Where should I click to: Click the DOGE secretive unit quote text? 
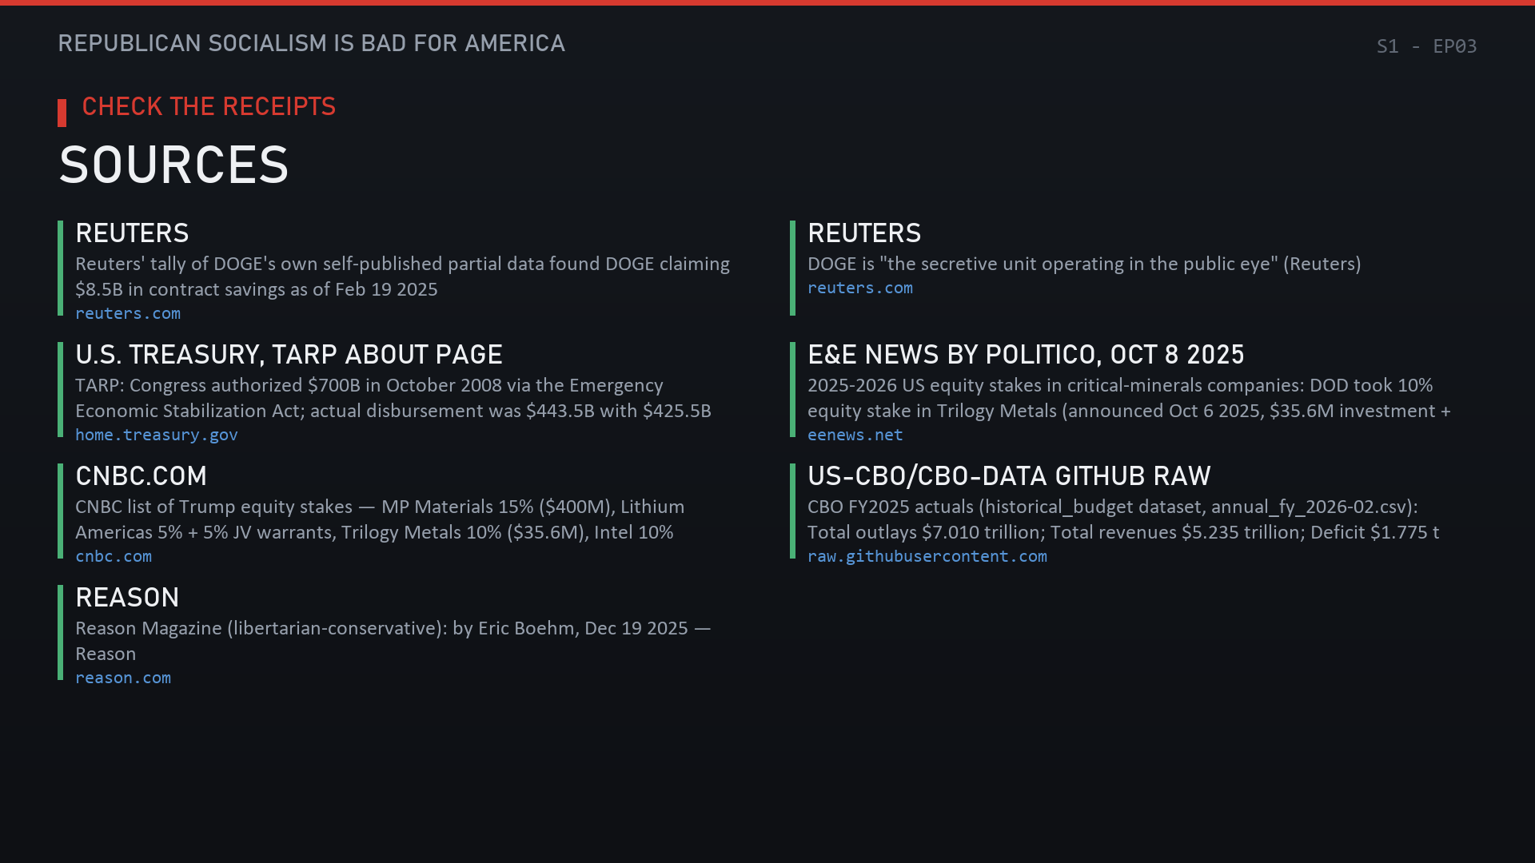(x=1084, y=264)
